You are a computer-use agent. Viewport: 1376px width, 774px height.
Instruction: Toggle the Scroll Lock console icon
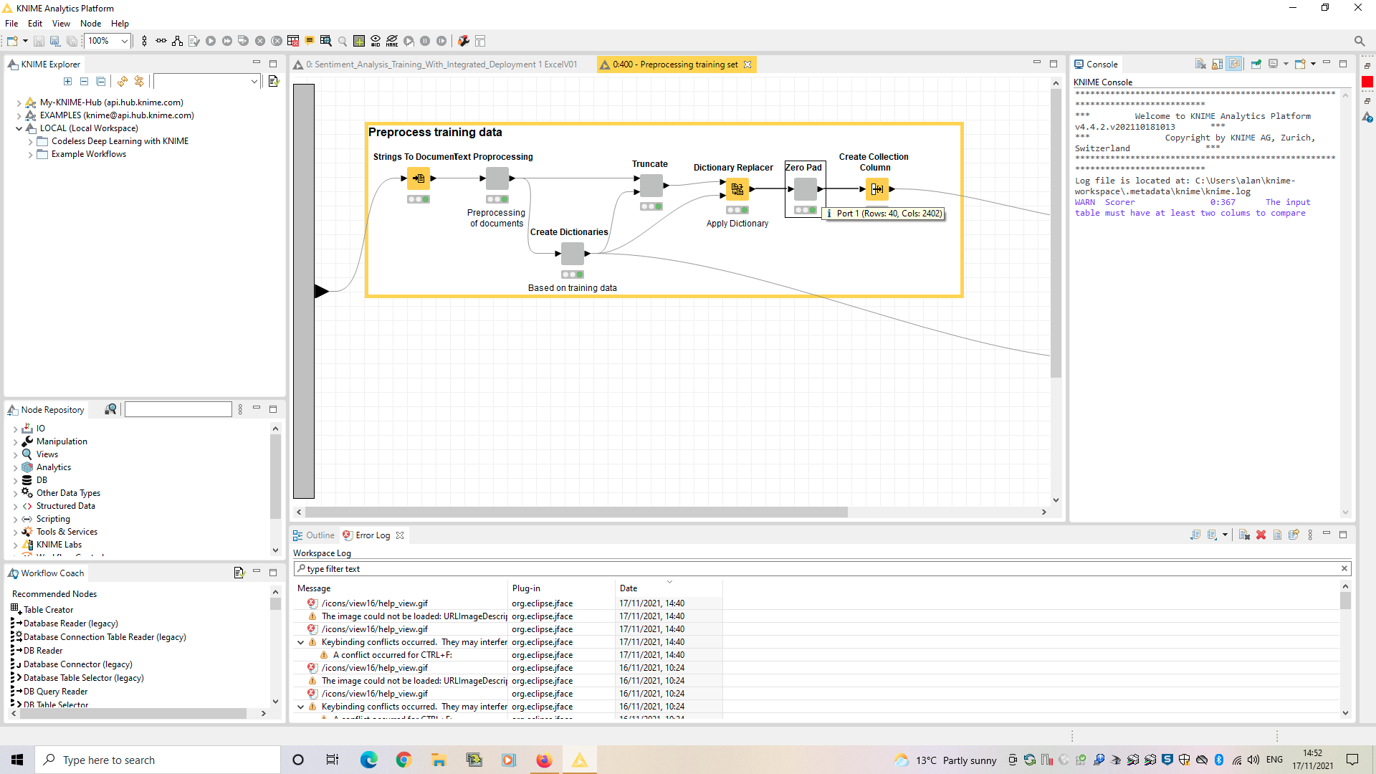(1217, 64)
